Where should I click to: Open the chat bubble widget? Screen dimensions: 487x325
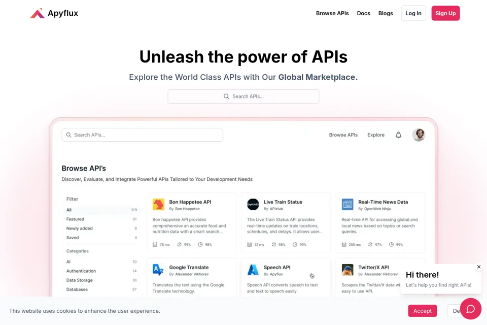point(471,309)
